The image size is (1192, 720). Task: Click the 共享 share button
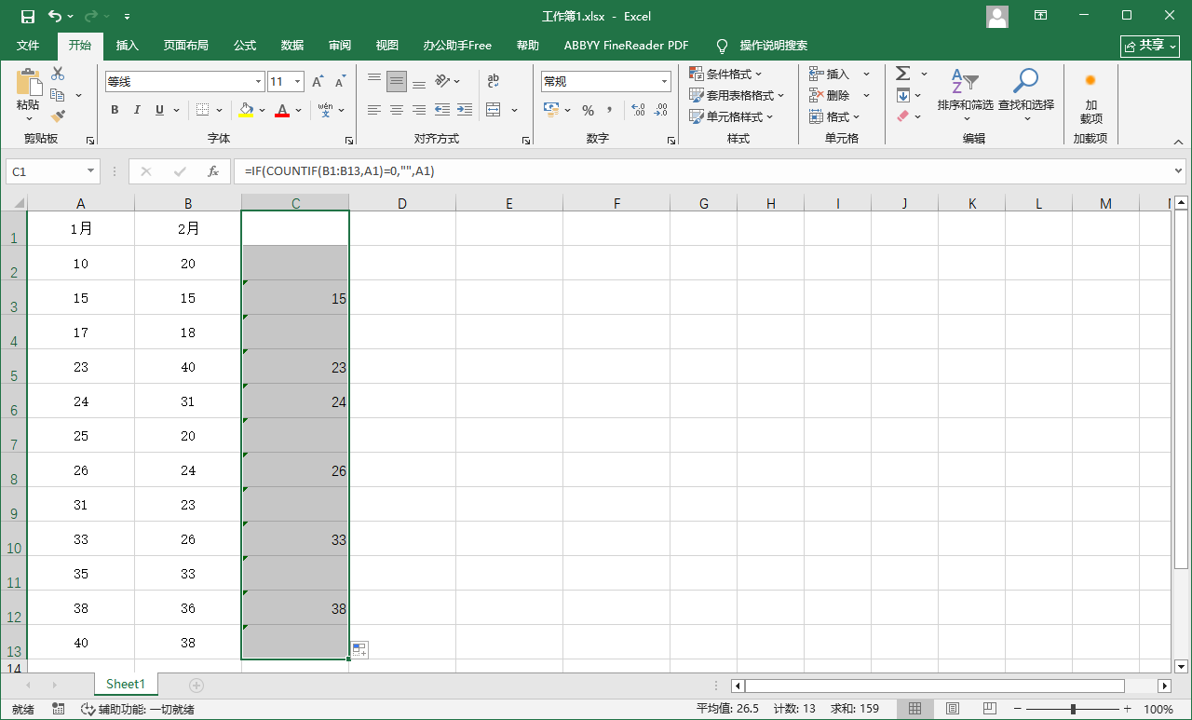[1150, 46]
